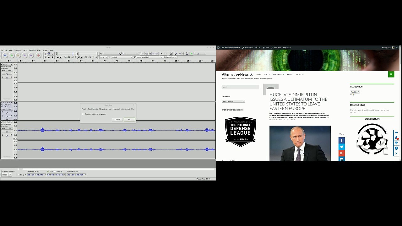This screenshot has width=402, height=226.
Task: Zoom in on the Audacity timeline
Action: (x=176, y=54)
